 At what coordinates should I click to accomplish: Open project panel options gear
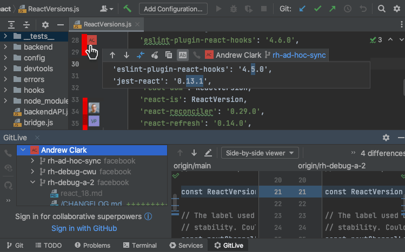coord(45,25)
